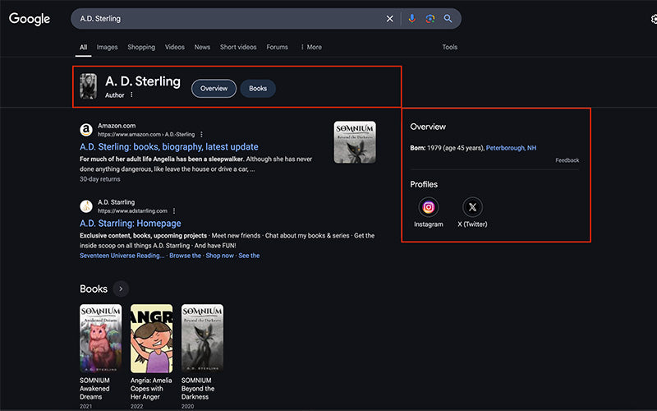Screen dimensions: 657x411
Task: Open the Instagram profile icon
Action: 428,207
